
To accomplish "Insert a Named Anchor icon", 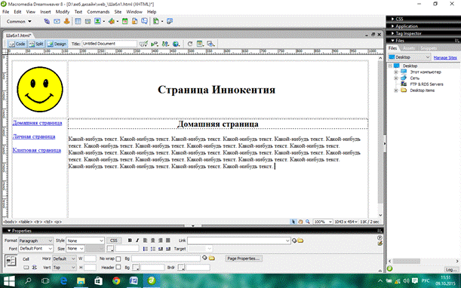I will 66,21.
